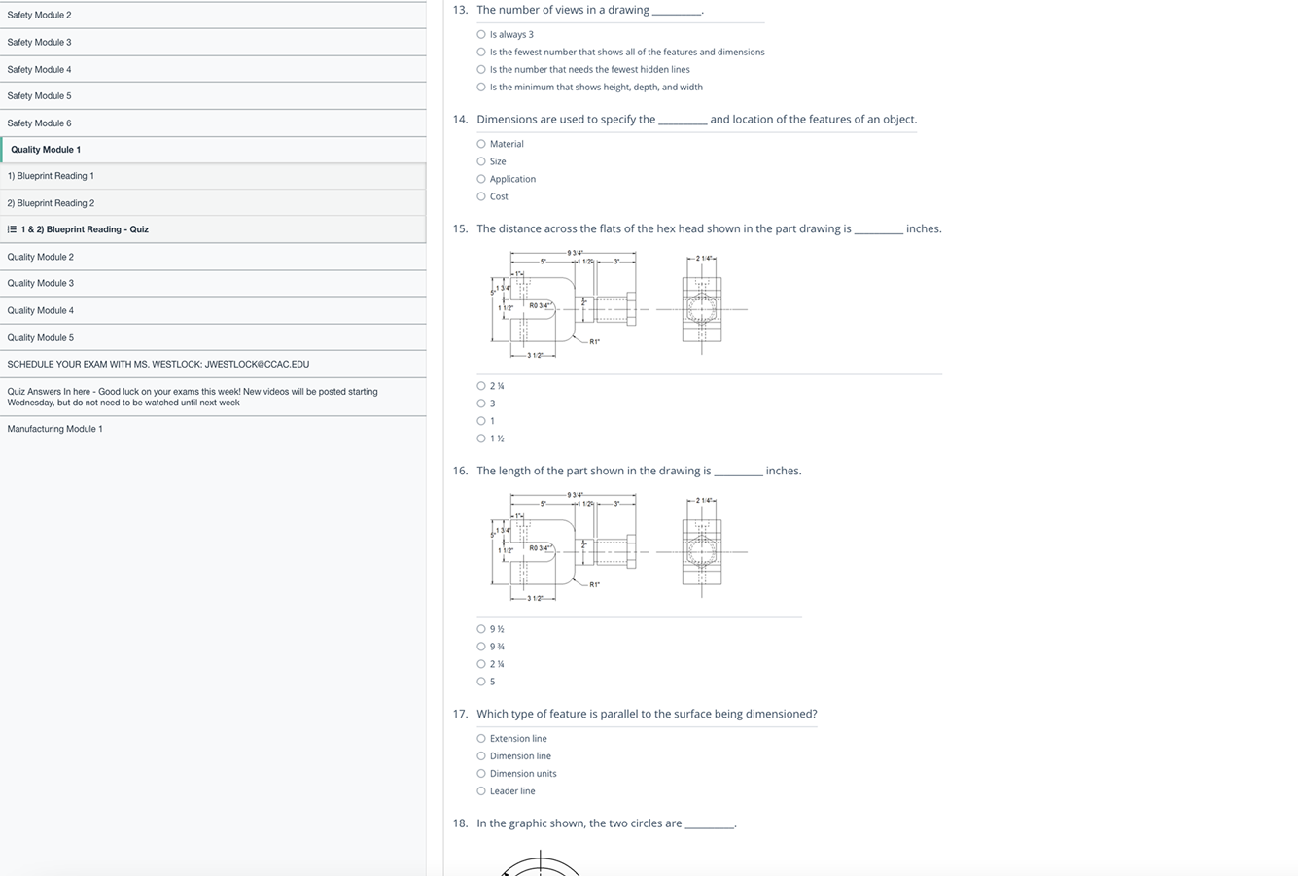Choose 'Dimension line' radio option
Viewport: 1298px width, 876px height.
(481, 756)
